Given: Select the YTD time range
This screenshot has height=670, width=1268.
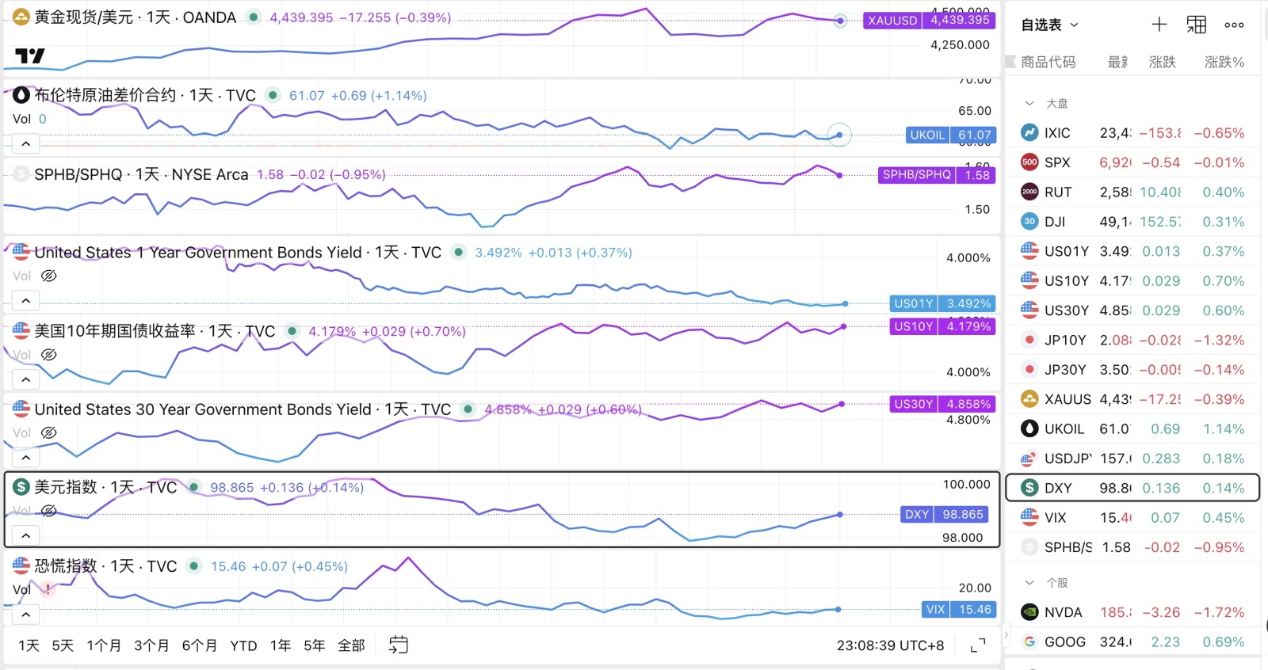Looking at the screenshot, I should coord(243,645).
